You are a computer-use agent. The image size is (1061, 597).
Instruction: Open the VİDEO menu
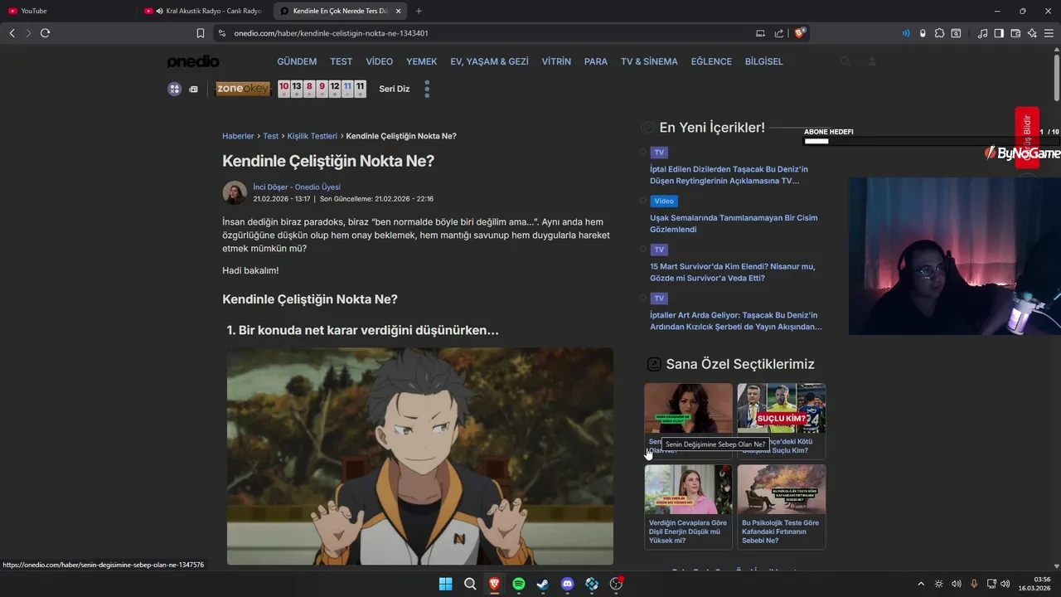[380, 61]
